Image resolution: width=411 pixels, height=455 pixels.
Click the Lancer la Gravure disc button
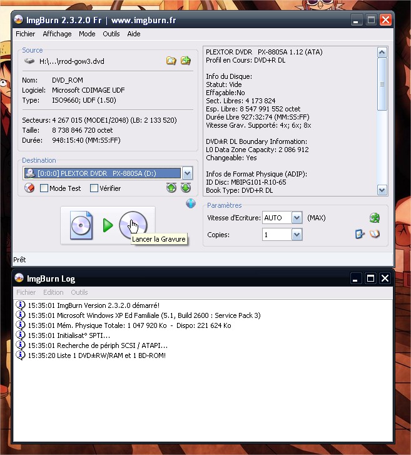(133, 225)
